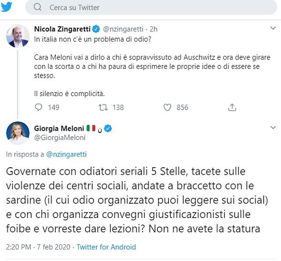Click the Twitter bird logo
The width and height of the screenshot is (281, 261).
tap(7, 7)
